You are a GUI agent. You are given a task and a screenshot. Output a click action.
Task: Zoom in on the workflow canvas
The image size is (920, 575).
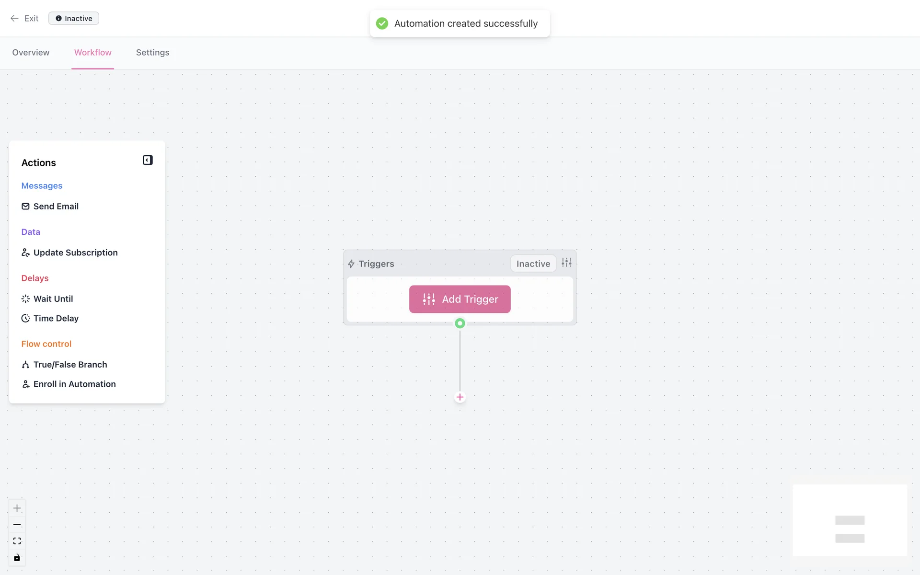[x=17, y=508]
